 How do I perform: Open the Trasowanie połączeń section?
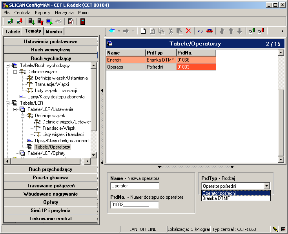(x=51, y=186)
